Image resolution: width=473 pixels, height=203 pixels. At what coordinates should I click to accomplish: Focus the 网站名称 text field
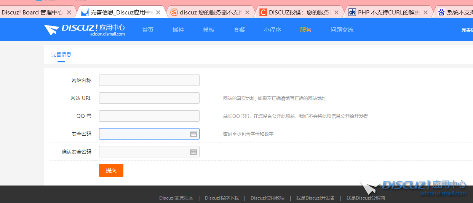[149, 80]
